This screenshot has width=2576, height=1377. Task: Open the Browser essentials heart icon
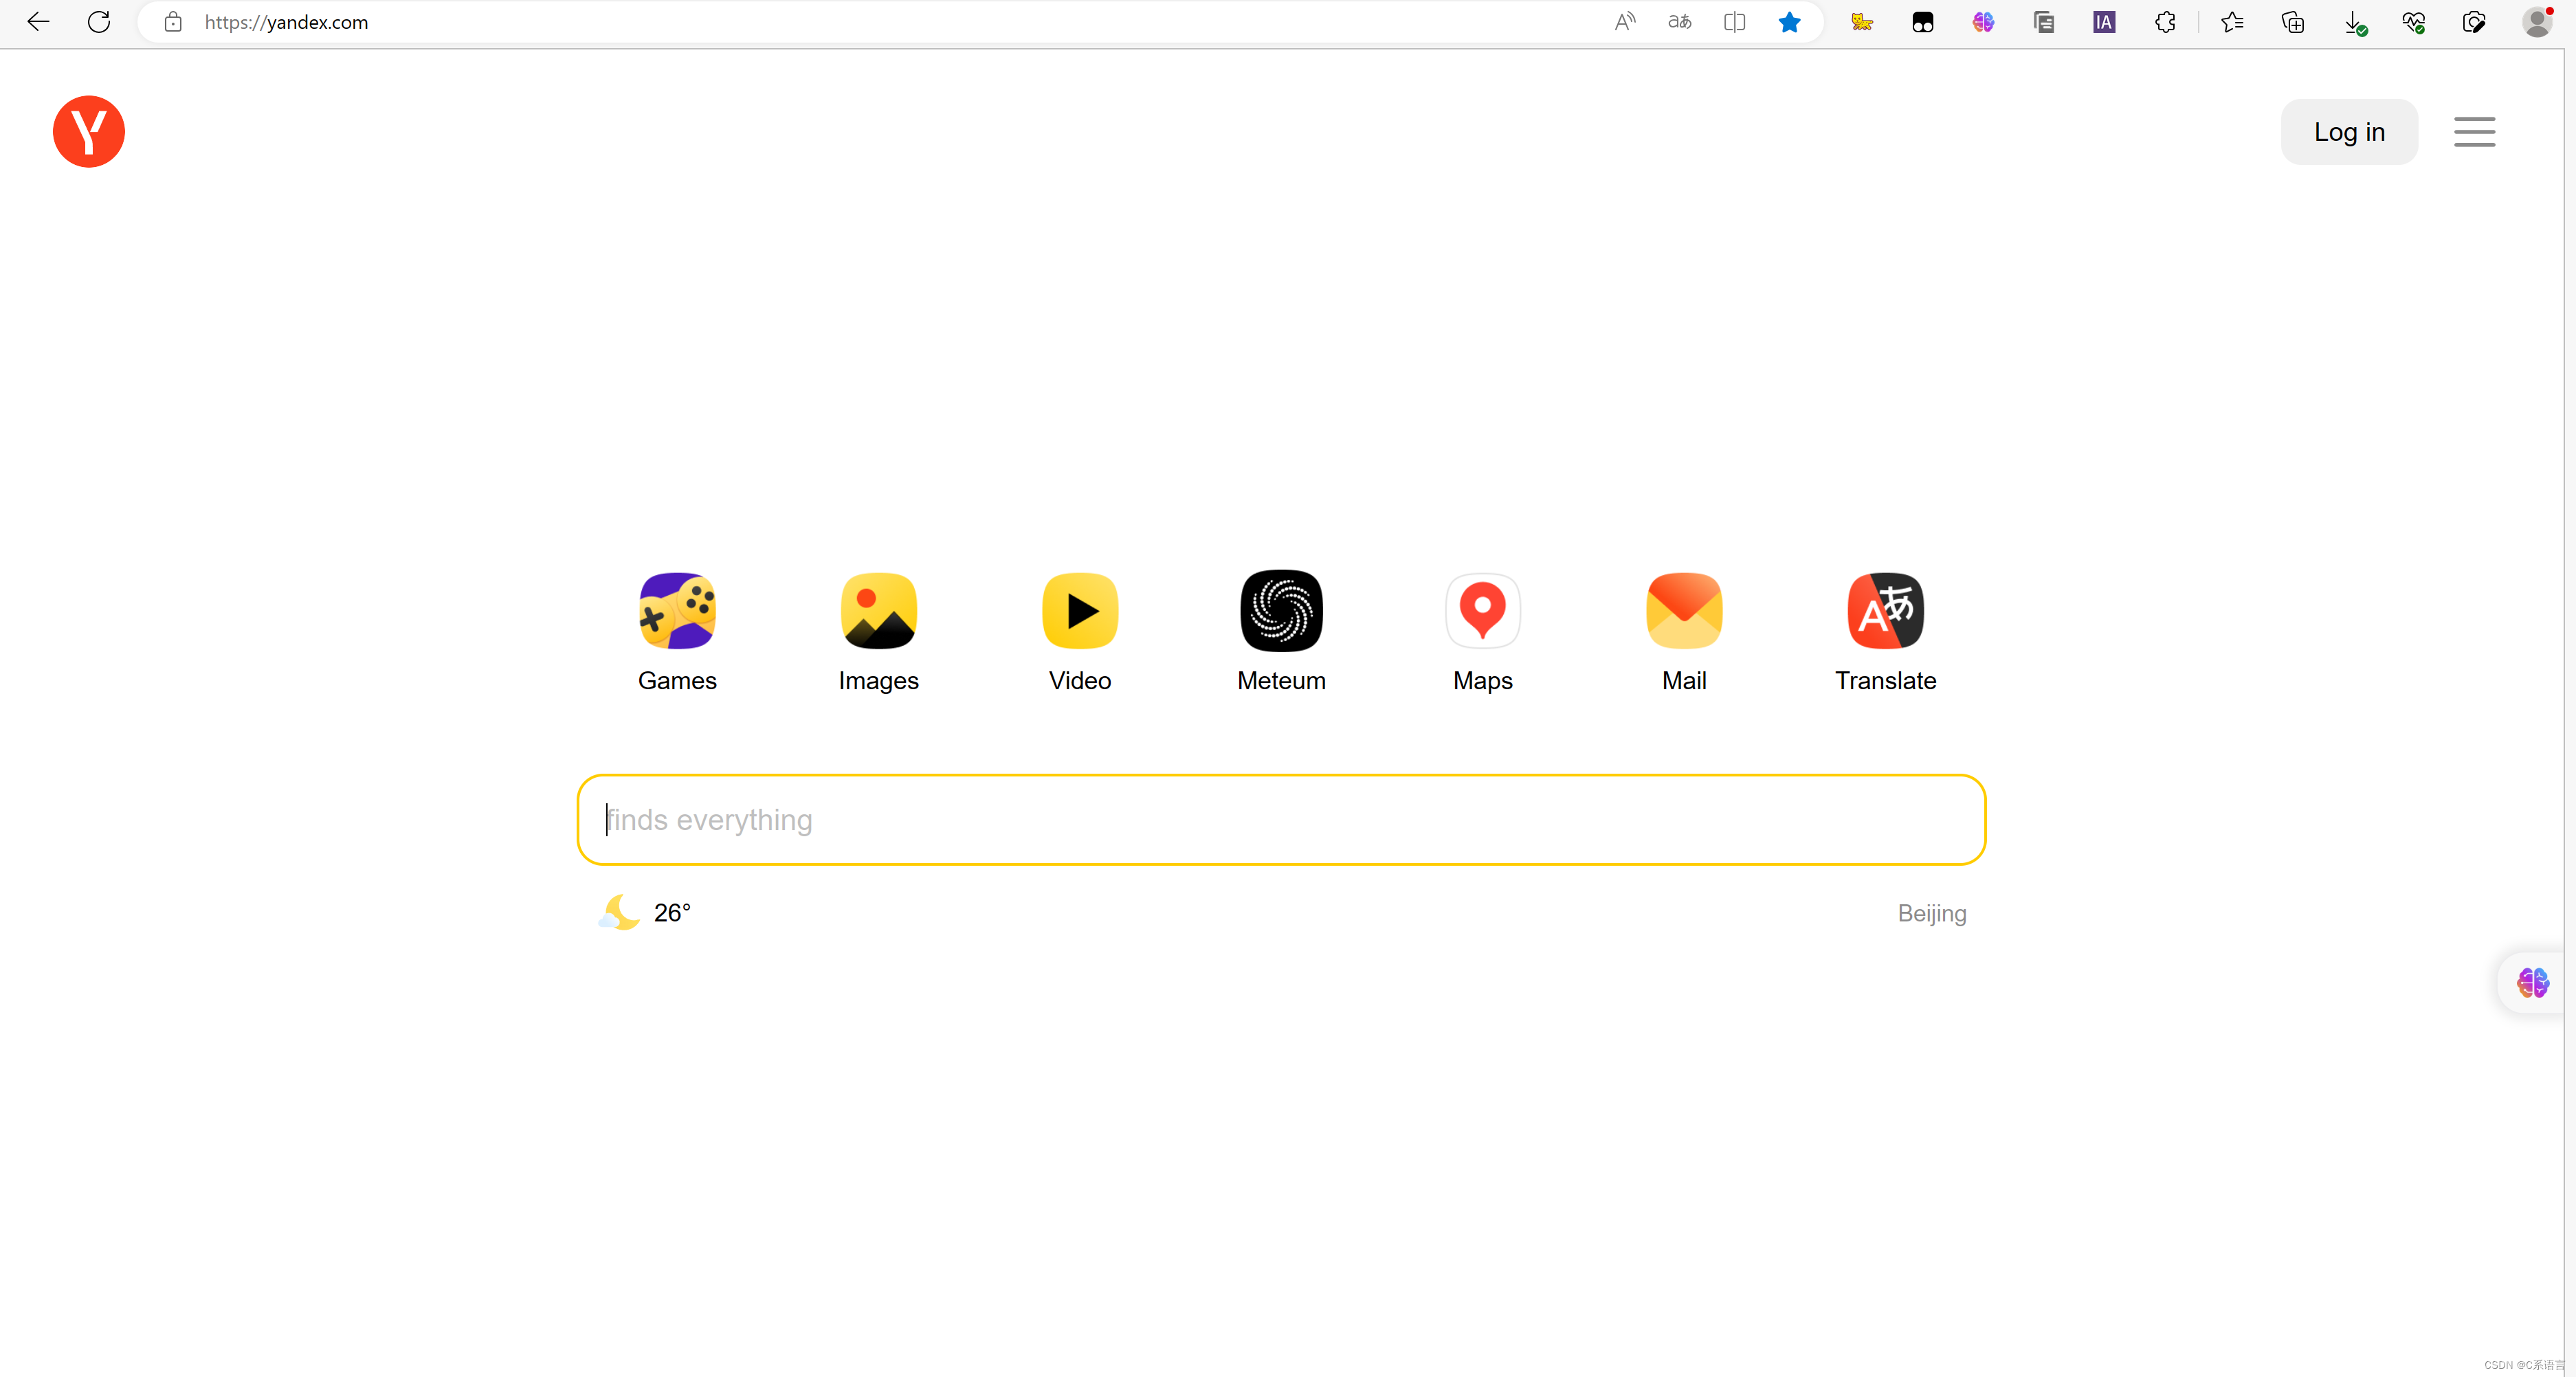pos(2413,22)
